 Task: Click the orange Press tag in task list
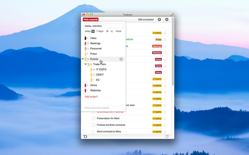158,40
